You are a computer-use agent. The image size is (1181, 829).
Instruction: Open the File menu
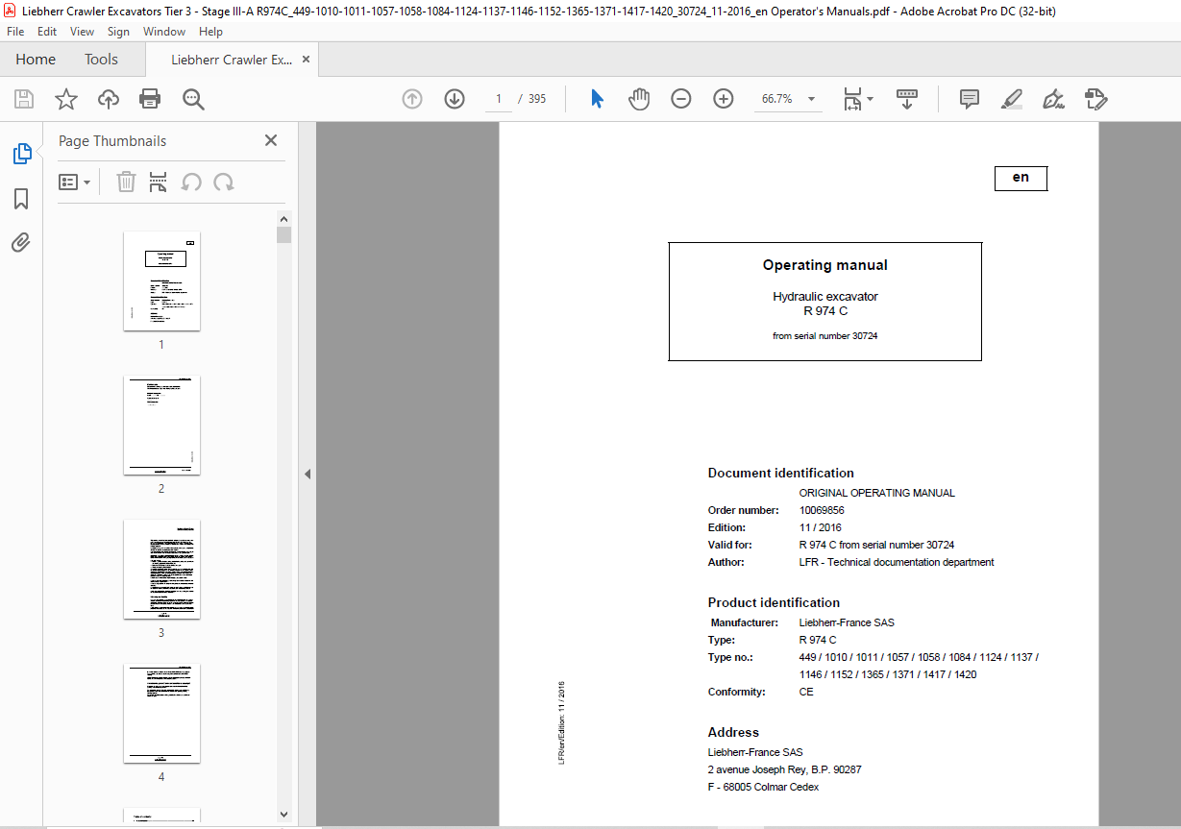click(x=15, y=32)
